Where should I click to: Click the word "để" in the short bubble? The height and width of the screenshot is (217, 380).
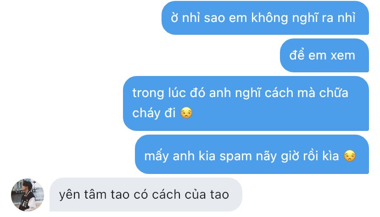click(297, 55)
